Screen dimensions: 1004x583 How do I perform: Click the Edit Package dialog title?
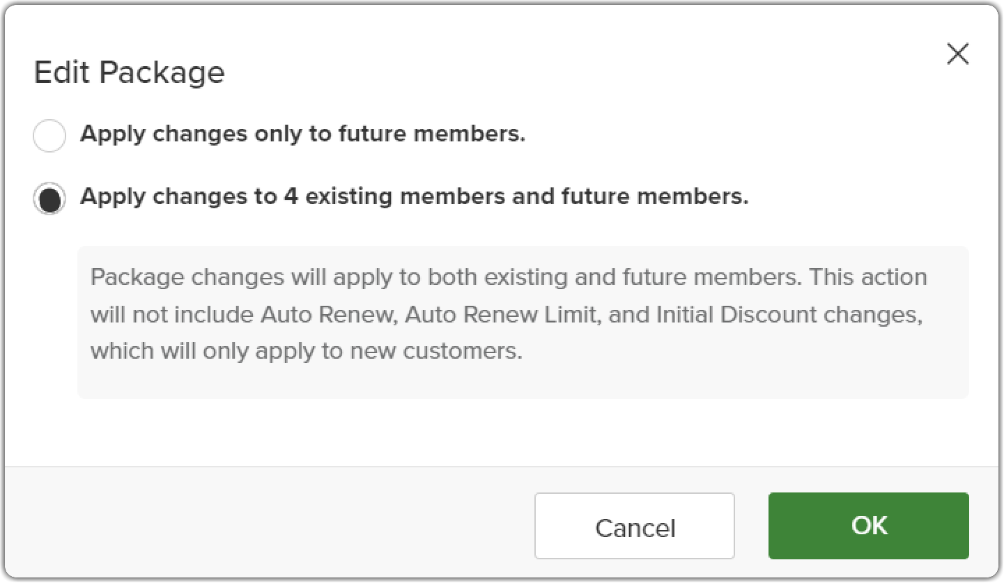[129, 72]
